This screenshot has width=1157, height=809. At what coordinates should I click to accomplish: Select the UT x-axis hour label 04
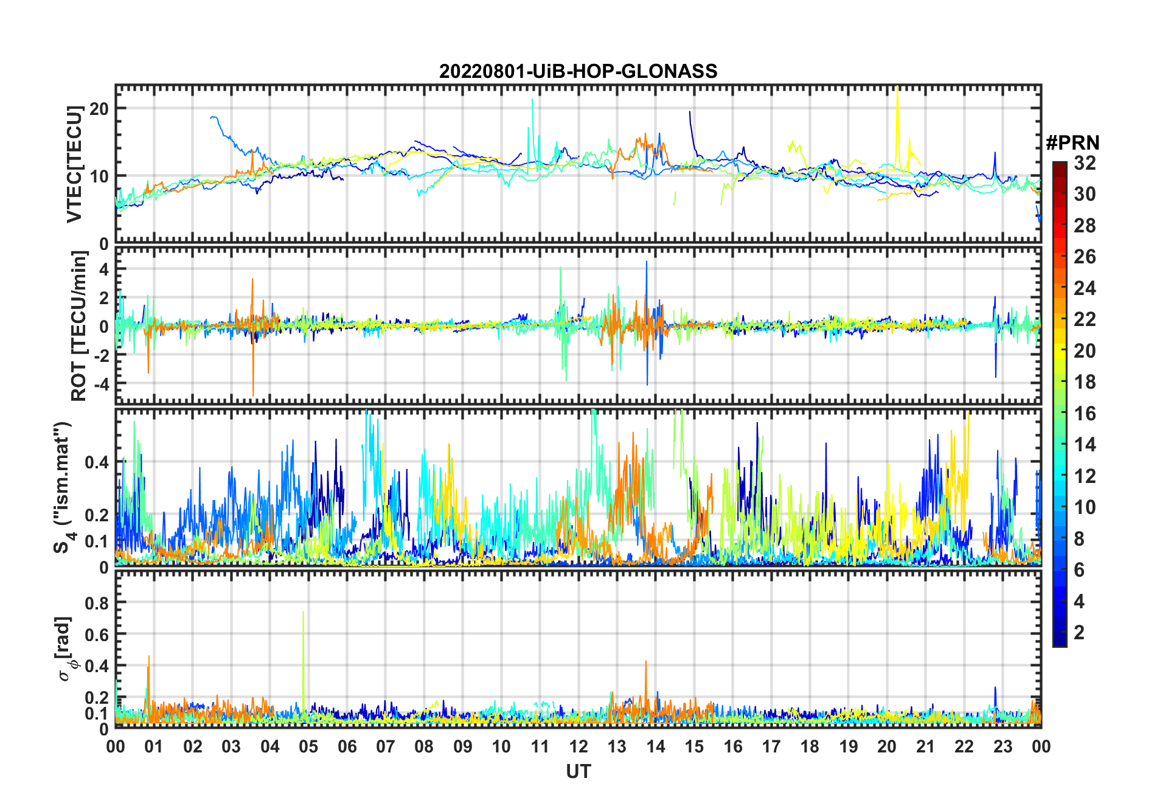pyautogui.click(x=270, y=746)
